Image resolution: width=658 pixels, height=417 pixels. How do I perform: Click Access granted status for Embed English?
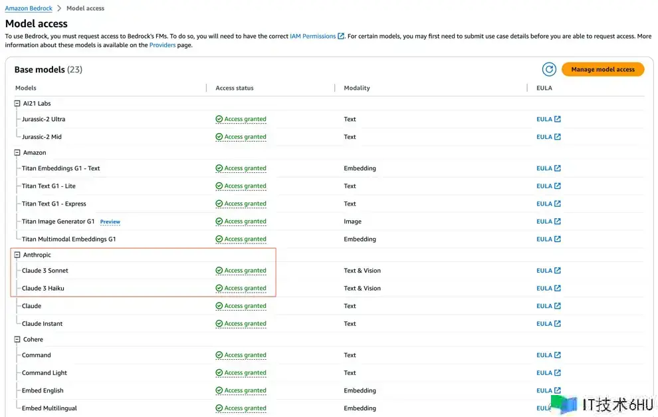pos(245,391)
